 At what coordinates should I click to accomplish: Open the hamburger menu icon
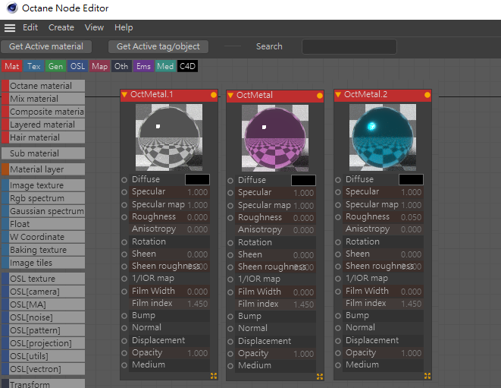[x=10, y=28]
